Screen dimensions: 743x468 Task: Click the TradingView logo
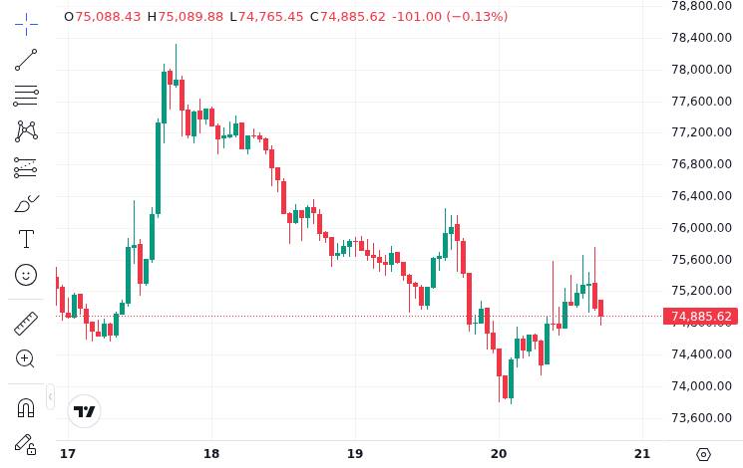(x=85, y=411)
